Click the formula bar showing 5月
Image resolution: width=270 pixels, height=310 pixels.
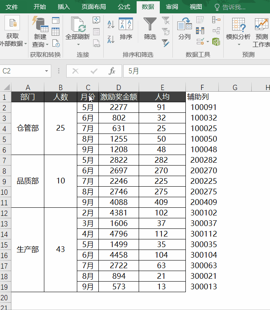tap(196, 71)
